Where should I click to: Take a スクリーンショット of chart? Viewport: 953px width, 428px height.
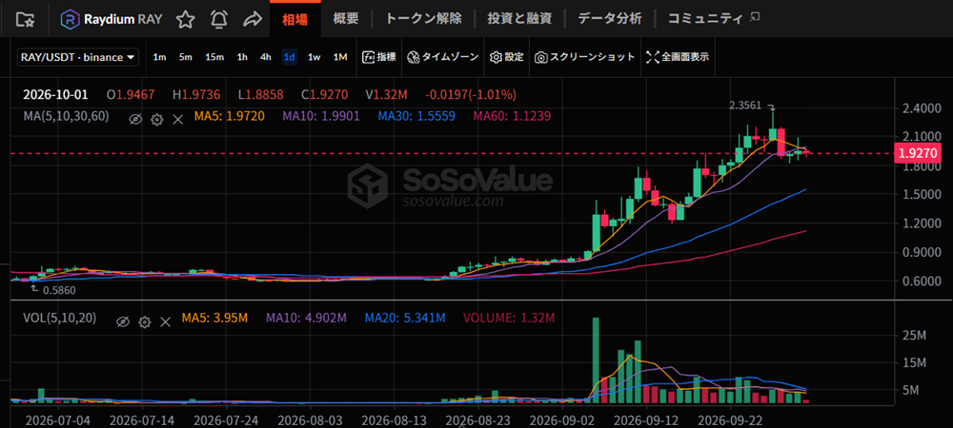click(585, 57)
